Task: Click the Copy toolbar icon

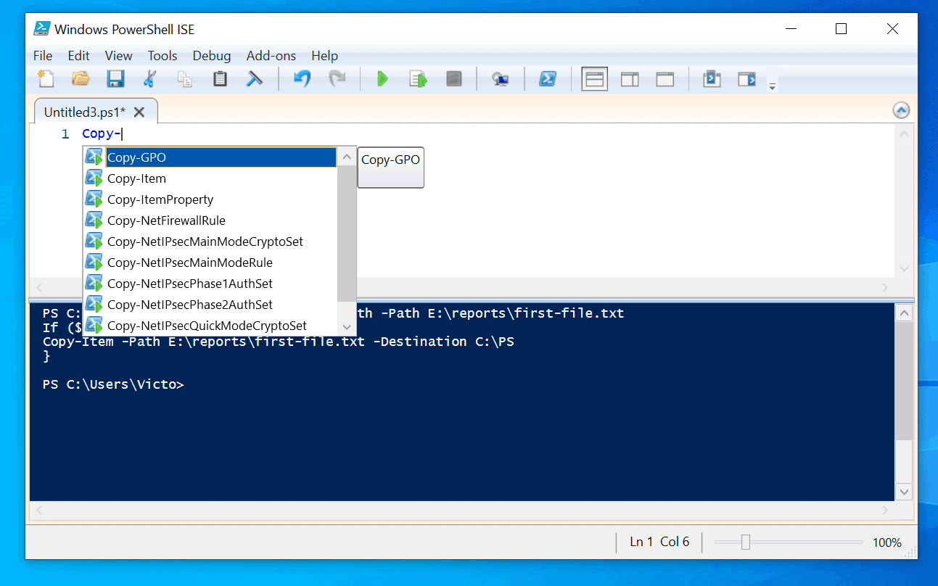Action: pyautogui.click(x=185, y=78)
